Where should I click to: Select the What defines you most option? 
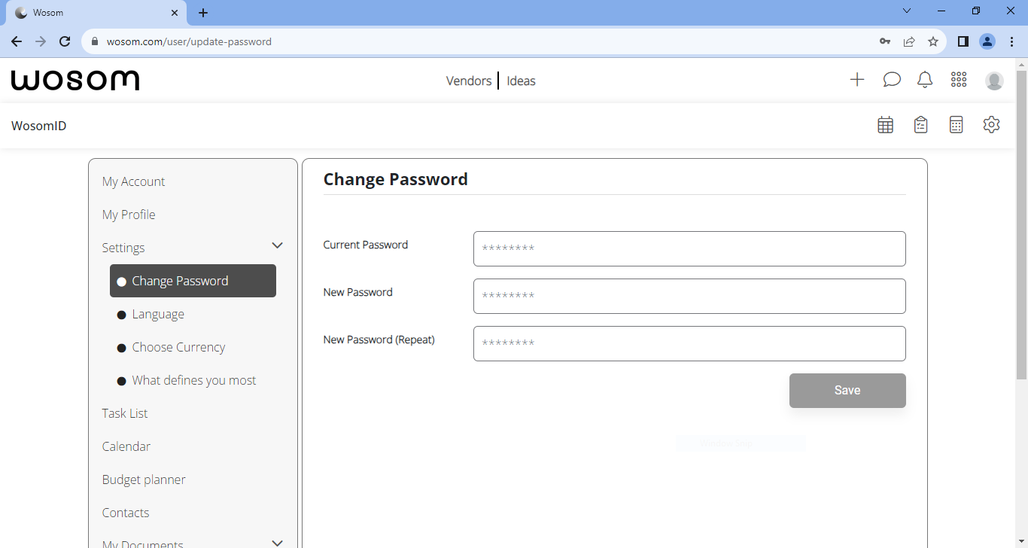tap(193, 380)
